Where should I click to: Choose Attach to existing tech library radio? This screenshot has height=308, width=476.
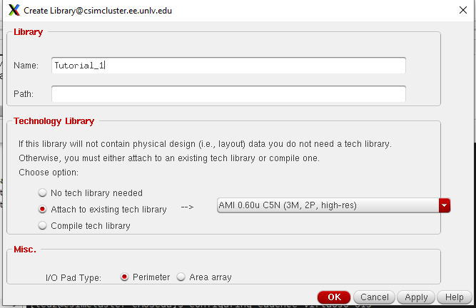click(x=44, y=210)
